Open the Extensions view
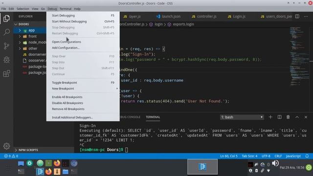The height and width of the screenshot is (176, 313). [x=6, y=73]
